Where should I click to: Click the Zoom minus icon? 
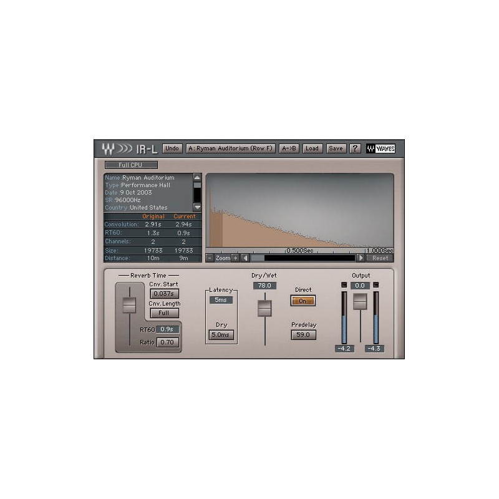point(211,257)
